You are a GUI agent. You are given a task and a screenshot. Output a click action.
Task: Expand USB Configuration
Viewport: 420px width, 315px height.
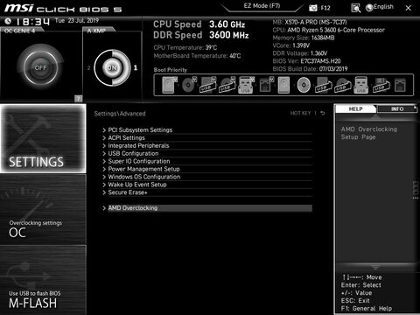point(206,154)
